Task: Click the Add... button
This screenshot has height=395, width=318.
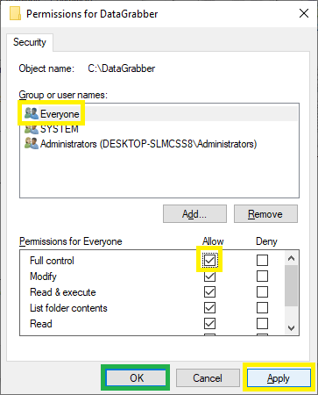Action: (194, 214)
